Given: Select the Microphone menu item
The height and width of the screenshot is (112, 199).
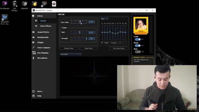Looking at the screenshot, I should [x=42, y=58].
